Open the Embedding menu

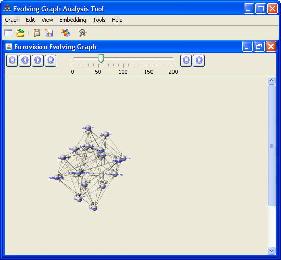pyautogui.click(x=73, y=20)
